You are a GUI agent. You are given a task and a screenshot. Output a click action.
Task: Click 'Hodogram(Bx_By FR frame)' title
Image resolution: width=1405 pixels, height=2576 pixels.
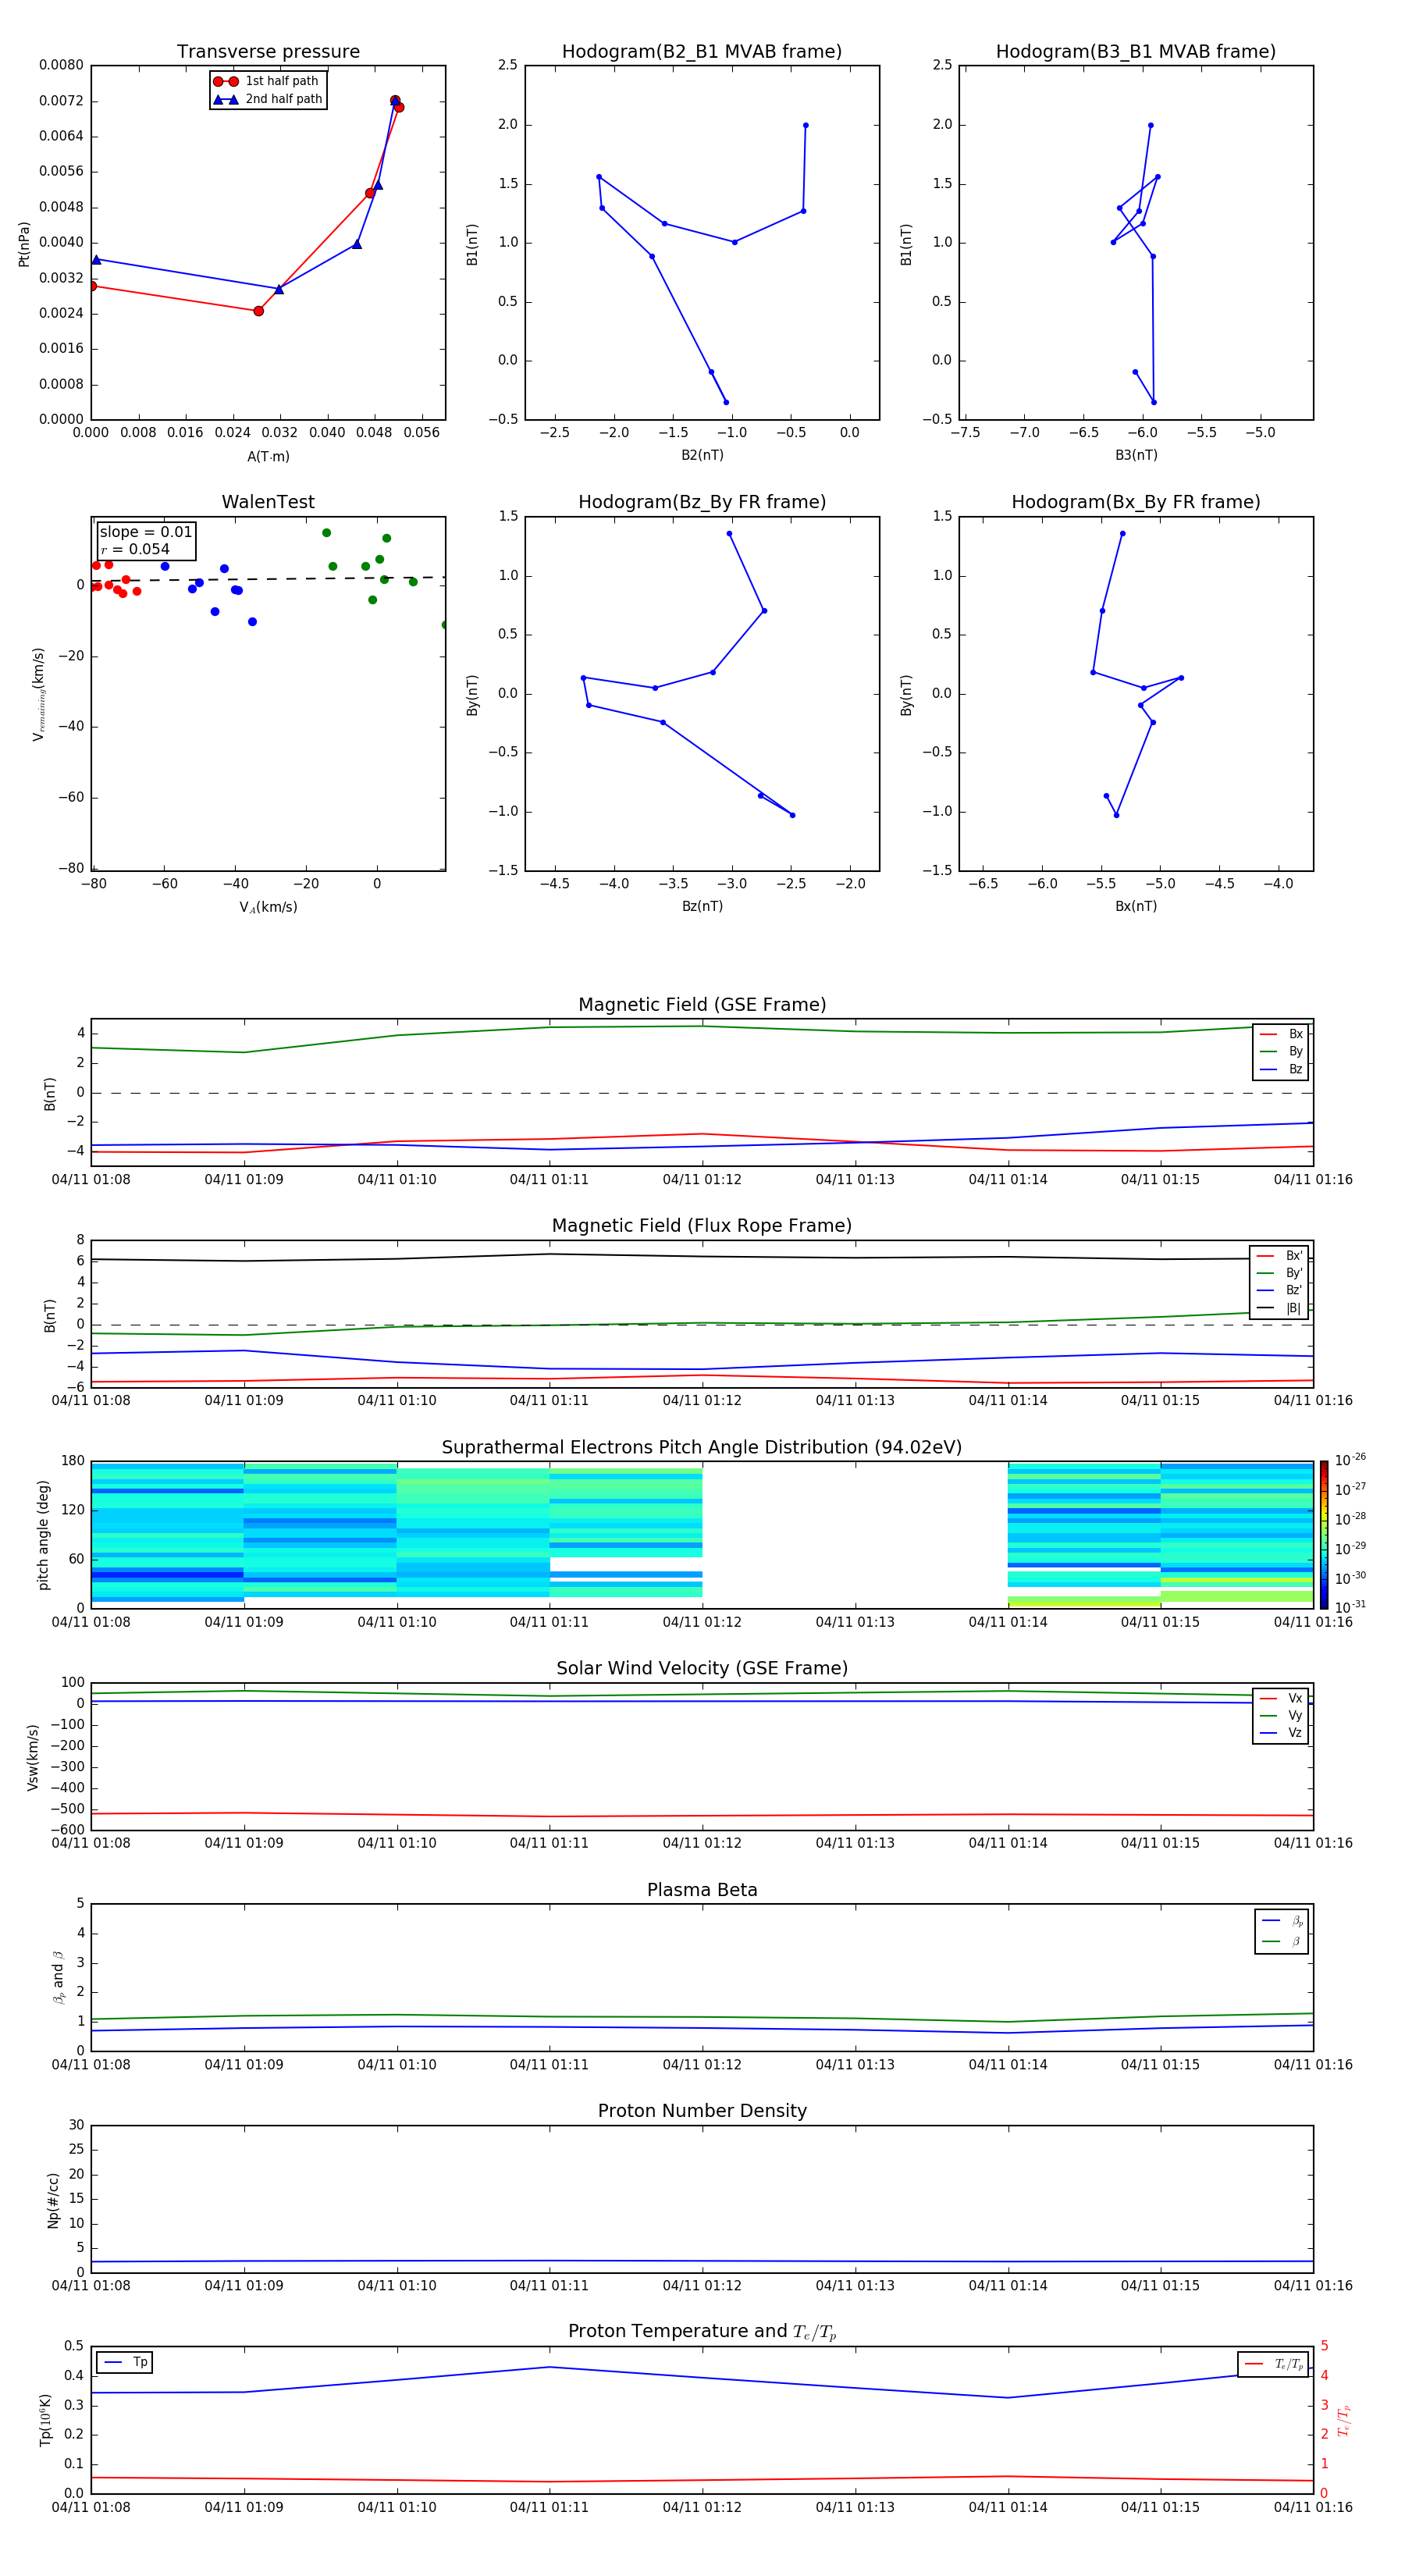pyautogui.click(x=1136, y=502)
